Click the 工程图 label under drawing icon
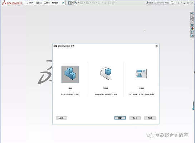 (141, 88)
